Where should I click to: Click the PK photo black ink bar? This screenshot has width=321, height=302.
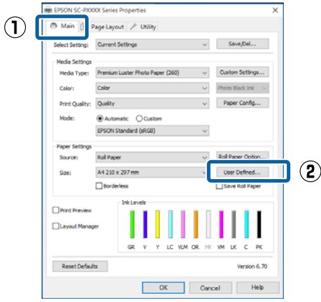click(259, 224)
